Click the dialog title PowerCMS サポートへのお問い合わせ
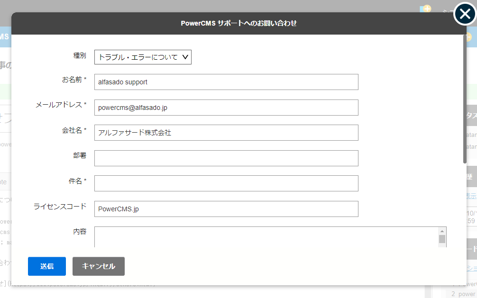Image resolution: width=477 pixels, height=298 pixels. pos(238,22)
